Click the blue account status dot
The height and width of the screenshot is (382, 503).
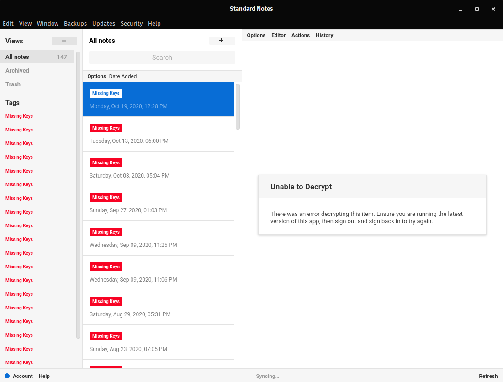click(7, 376)
